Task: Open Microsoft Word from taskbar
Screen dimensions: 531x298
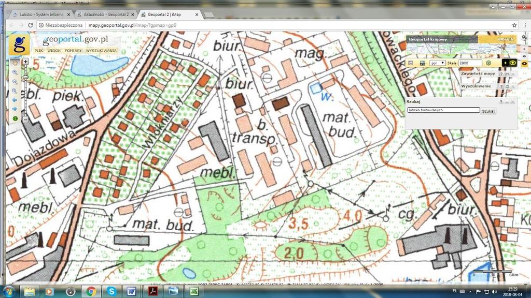Action: [x=132, y=291]
